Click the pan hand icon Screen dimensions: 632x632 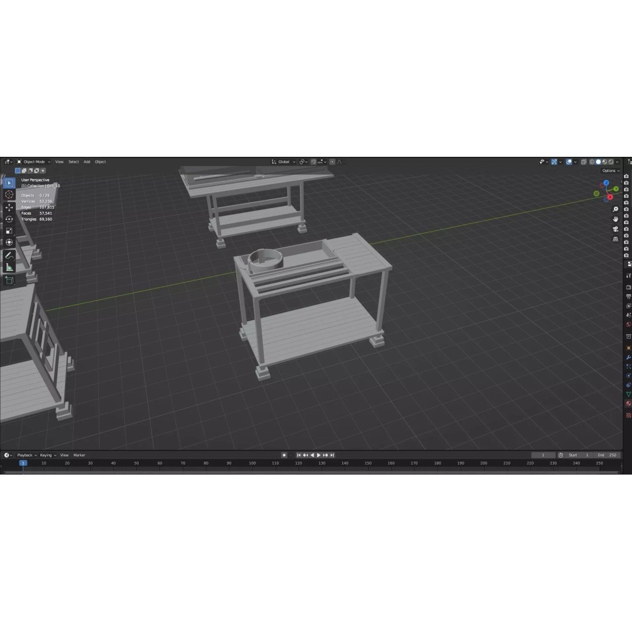tap(616, 219)
